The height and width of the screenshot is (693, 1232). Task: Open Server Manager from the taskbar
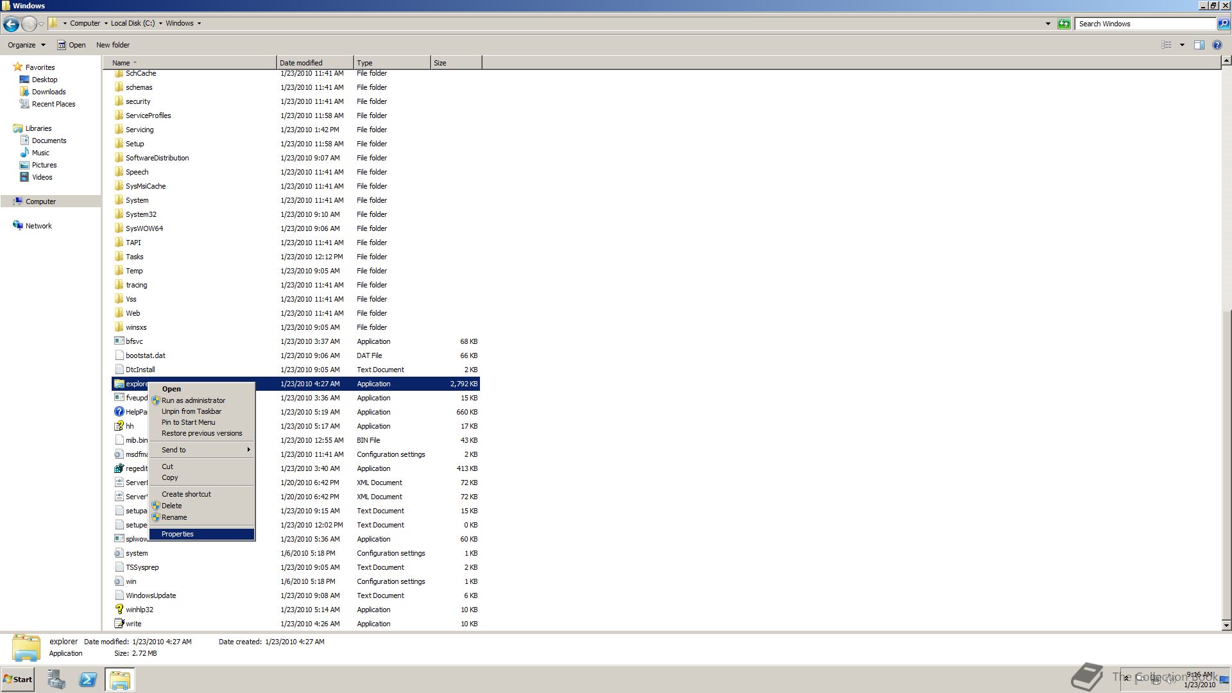pos(56,680)
